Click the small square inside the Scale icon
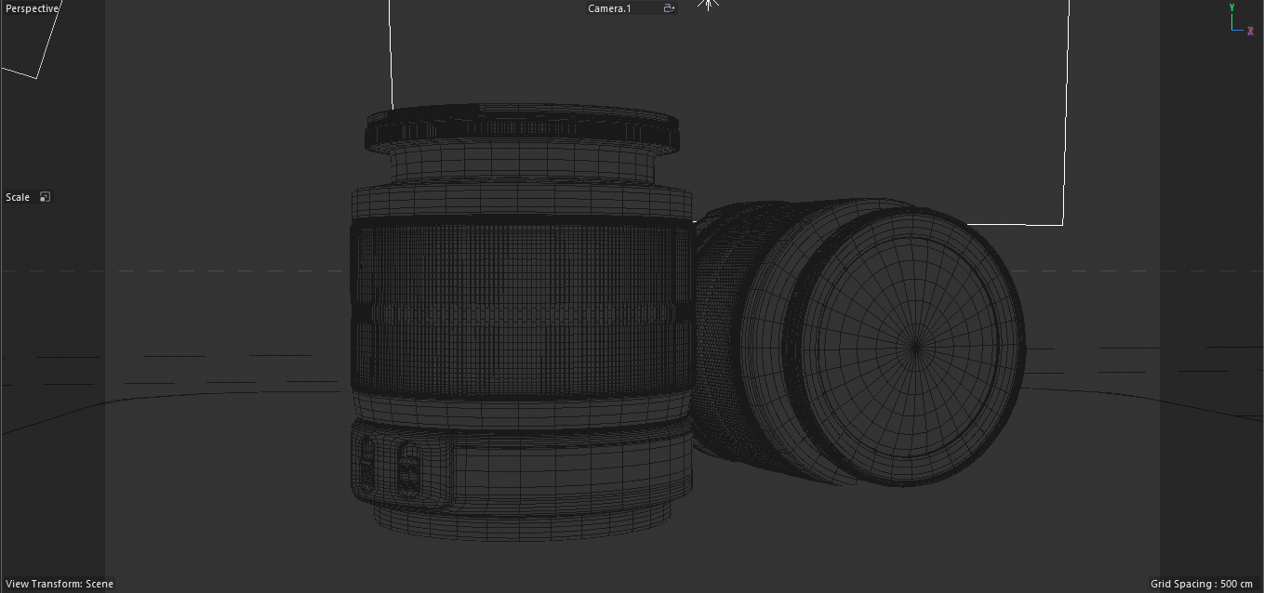The width and height of the screenshot is (1264, 593). pyautogui.click(x=42, y=199)
